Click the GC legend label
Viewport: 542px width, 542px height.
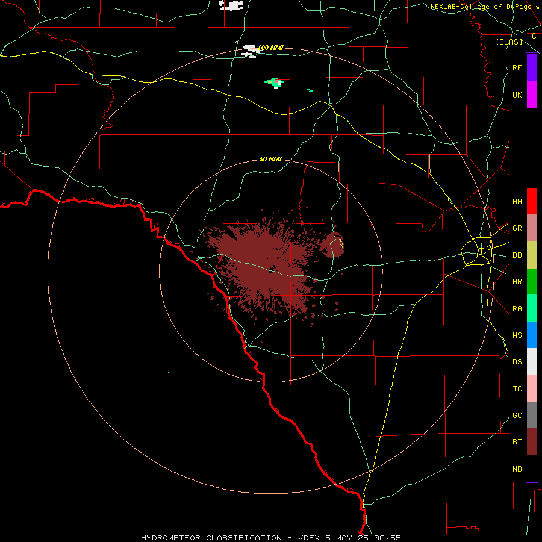(517, 416)
